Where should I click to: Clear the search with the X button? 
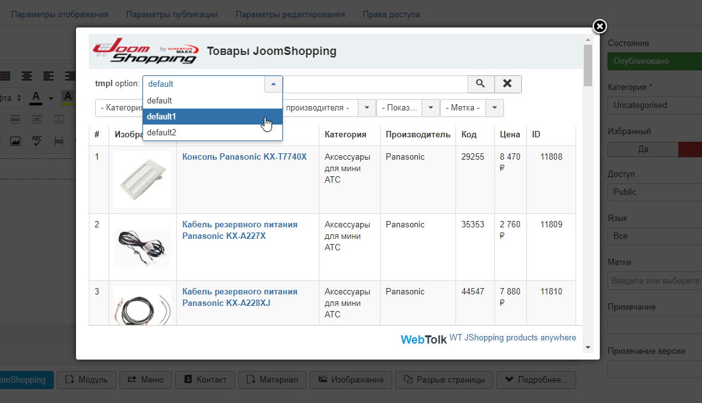tap(507, 84)
